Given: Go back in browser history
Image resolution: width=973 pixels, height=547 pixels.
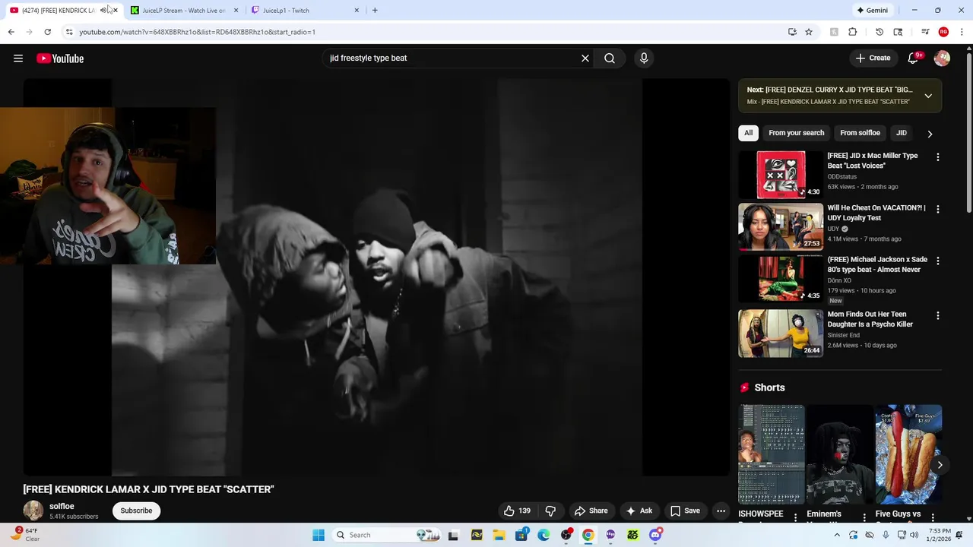Looking at the screenshot, I should pyautogui.click(x=11, y=32).
